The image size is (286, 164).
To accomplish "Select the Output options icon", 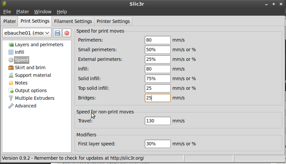I will coord(11,90).
